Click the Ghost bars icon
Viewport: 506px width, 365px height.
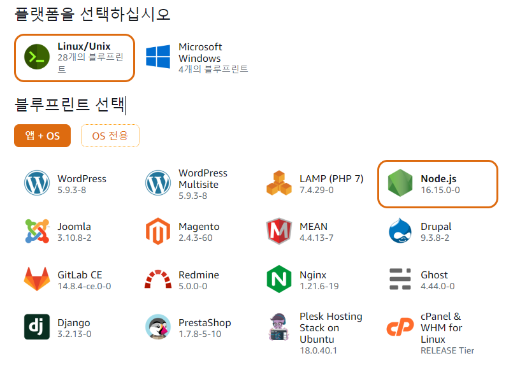400,279
